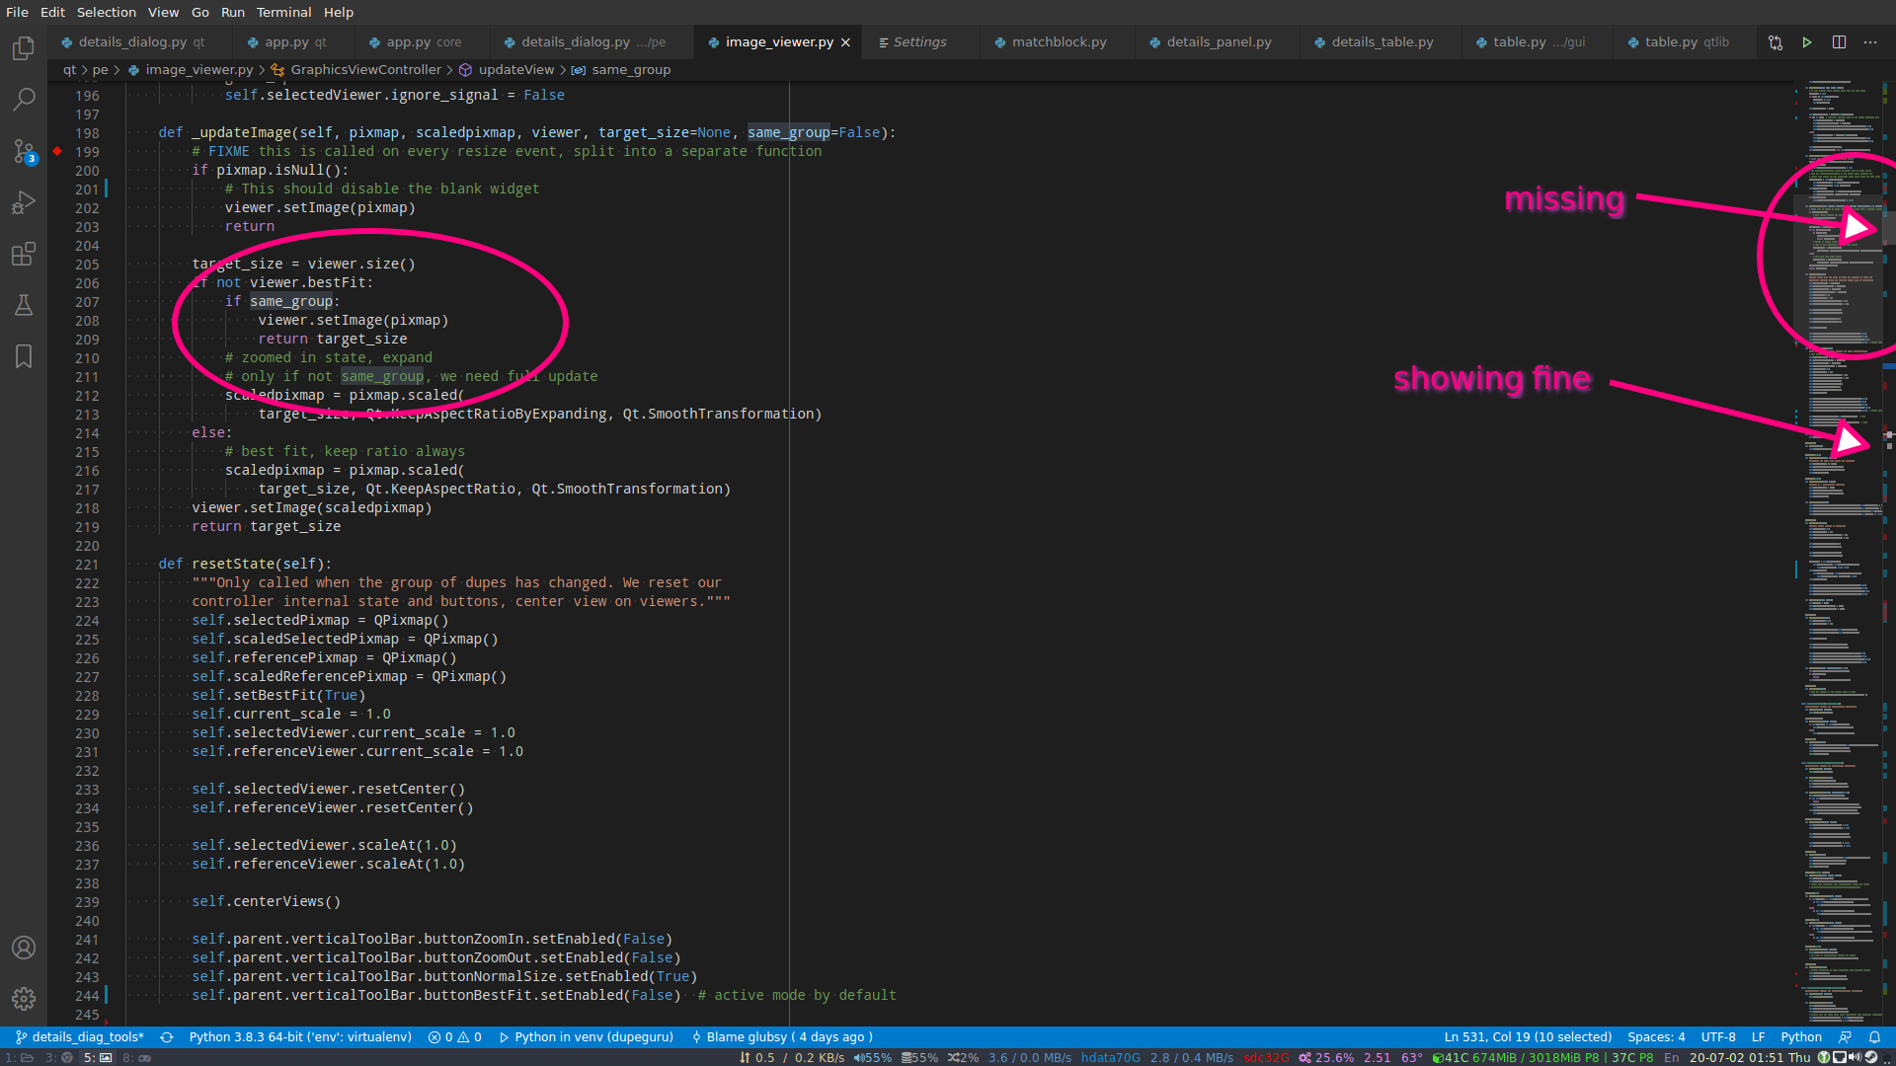Open the Run and Debug view
Image resolution: width=1896 pixels, height=1066 pixels.
coord(24,202)
